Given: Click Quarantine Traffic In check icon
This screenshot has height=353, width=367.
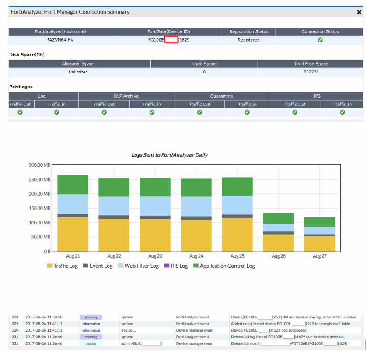Looking at the screenshot, I should (x=247, y=112).
